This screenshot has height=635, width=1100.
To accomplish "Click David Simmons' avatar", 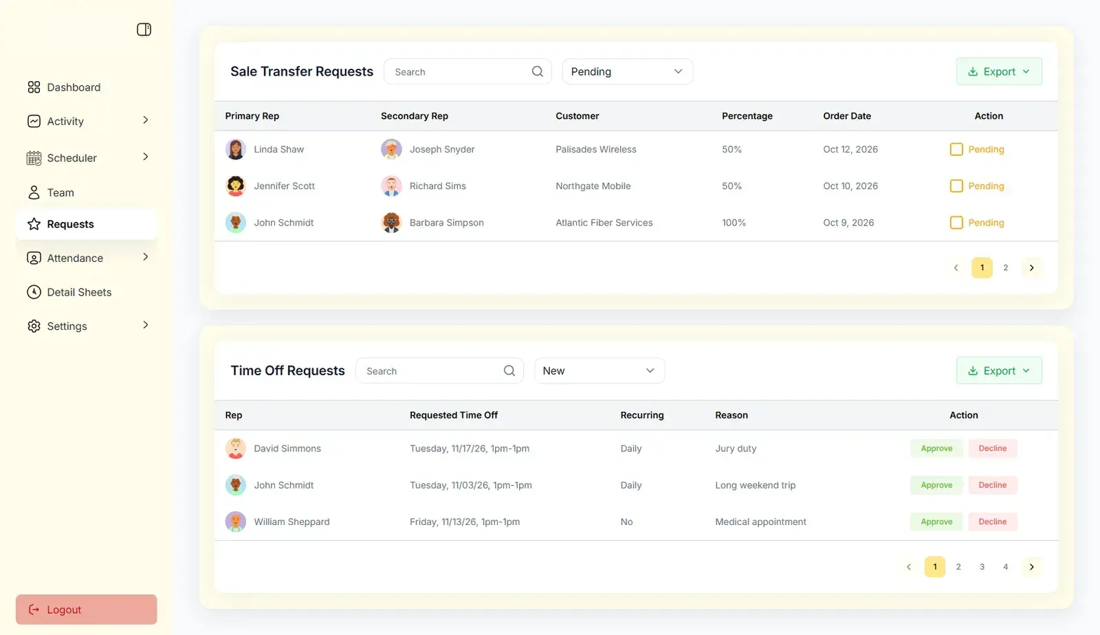I will click(x=236, y=448).
